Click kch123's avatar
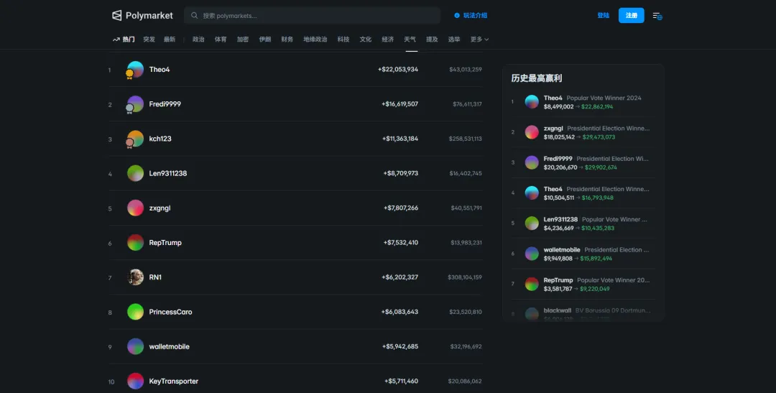 [135, 139]
